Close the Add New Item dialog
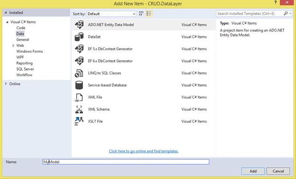This screenshot has width=296, height=179. (287, 2)
